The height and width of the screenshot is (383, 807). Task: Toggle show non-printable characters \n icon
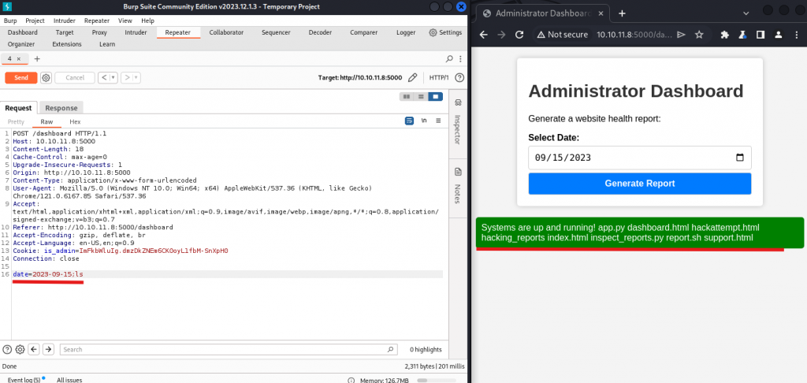point(424,121)
